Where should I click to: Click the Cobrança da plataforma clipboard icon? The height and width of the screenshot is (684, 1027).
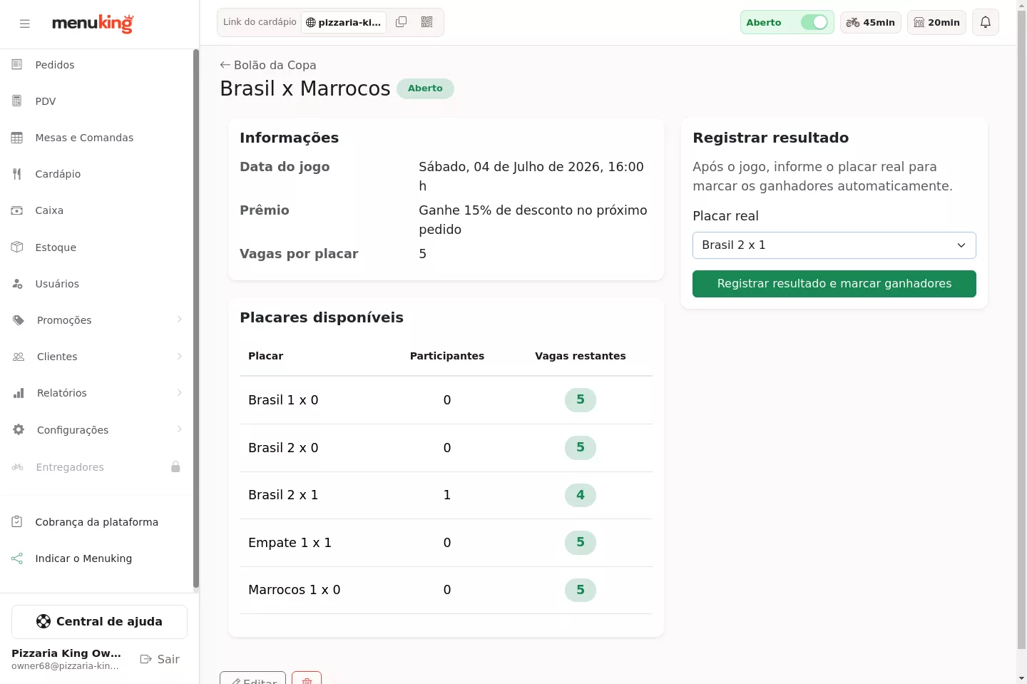point(17,521)
